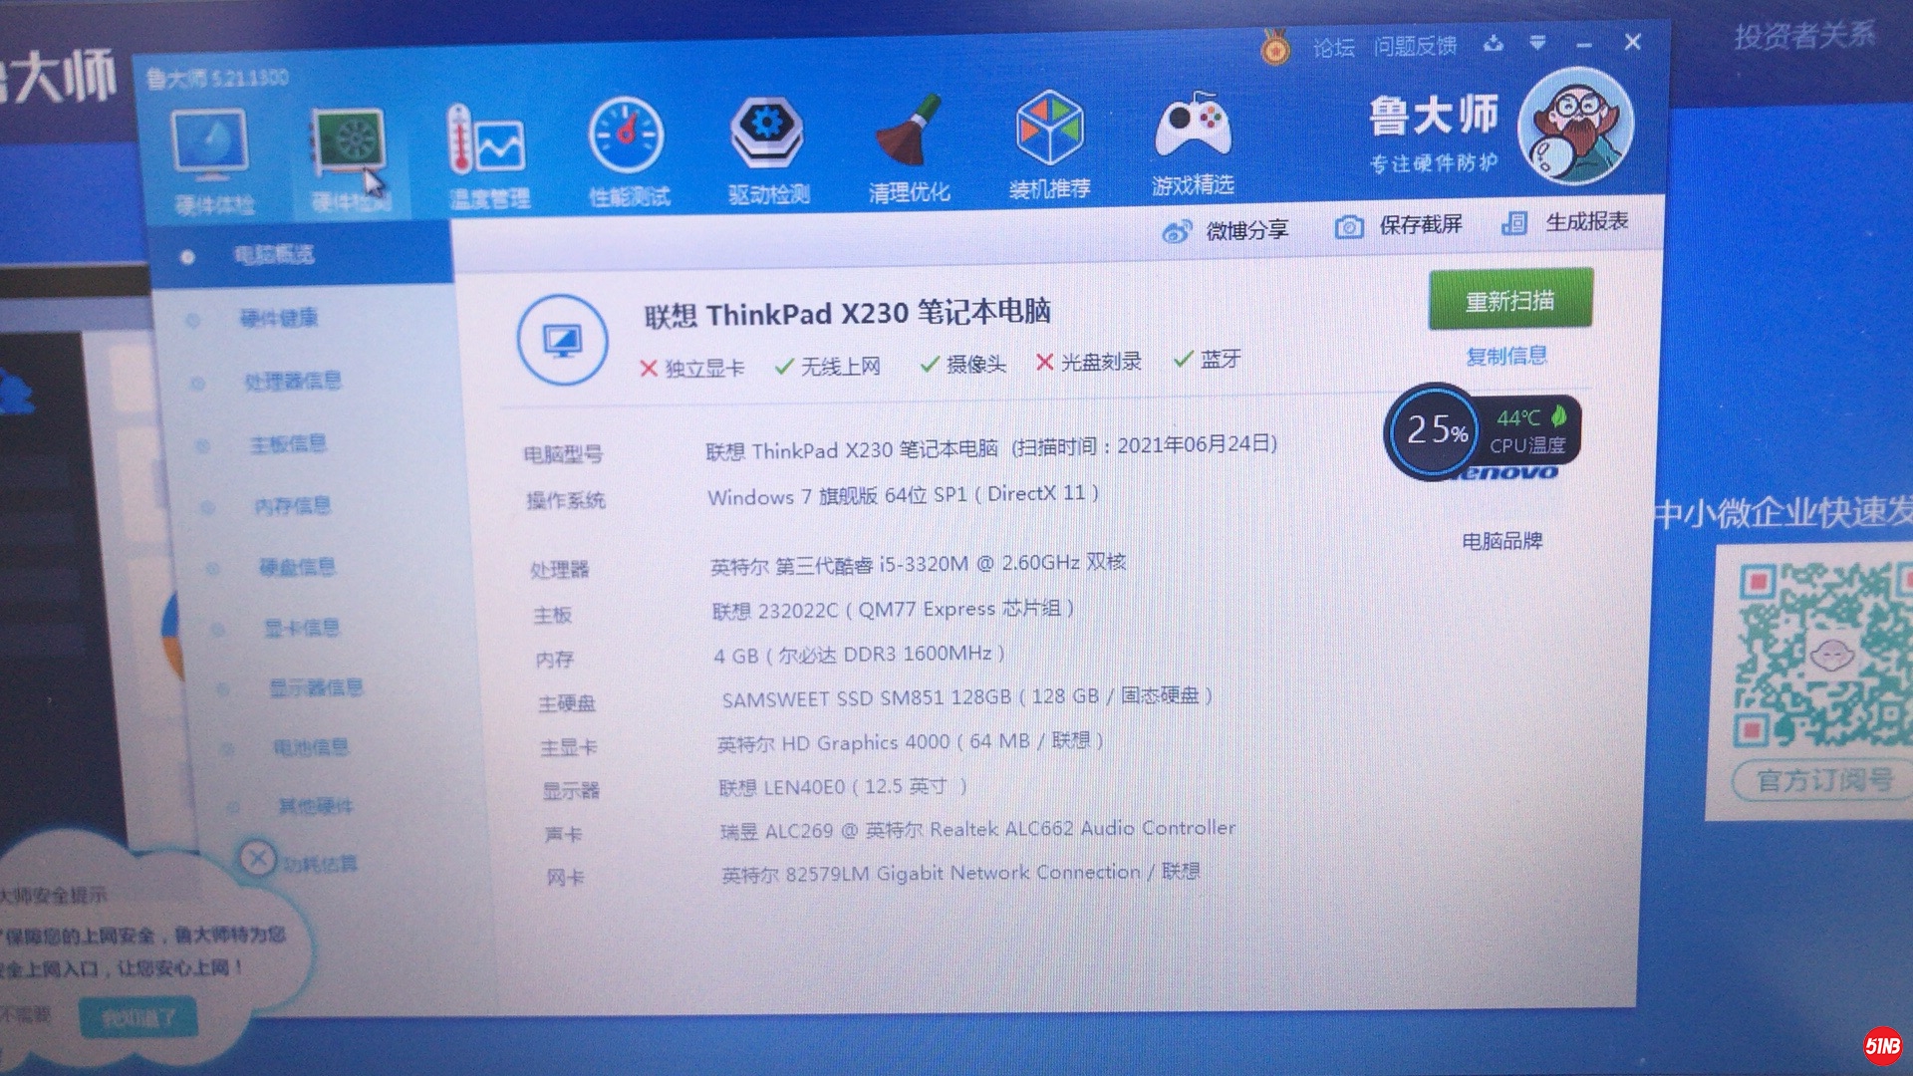Image resolution: width=1913 pixels, height=1076 pixels.
Task: Open 问题反馈 feedback link
Action: point(1414,46)
